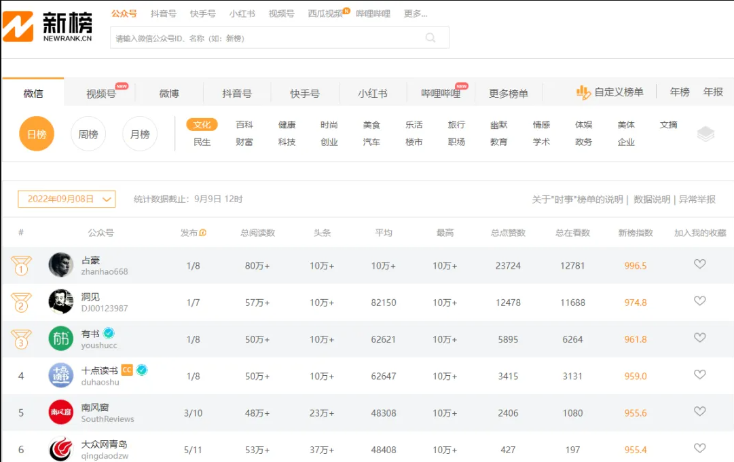This screenshot has height=462, width=734.
Task: Click the 总阅读数 column header
Action: (257, 233)
